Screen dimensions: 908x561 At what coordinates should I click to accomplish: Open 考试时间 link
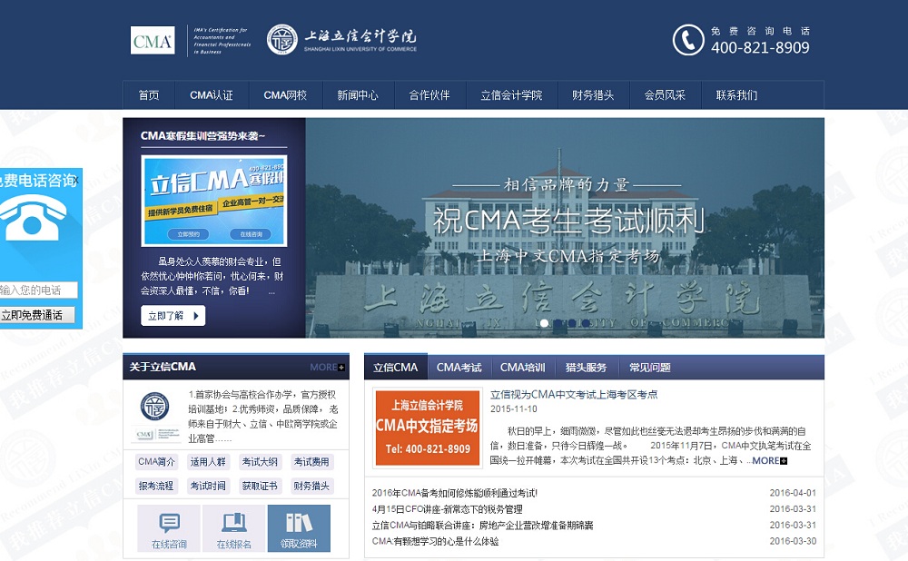pos(208,487)
